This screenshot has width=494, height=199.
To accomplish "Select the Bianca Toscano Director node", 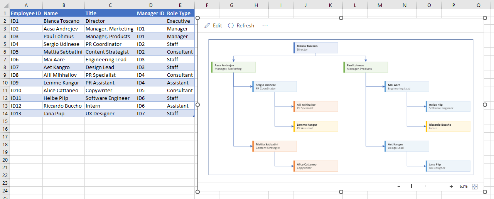I will (x=316, y=48).
